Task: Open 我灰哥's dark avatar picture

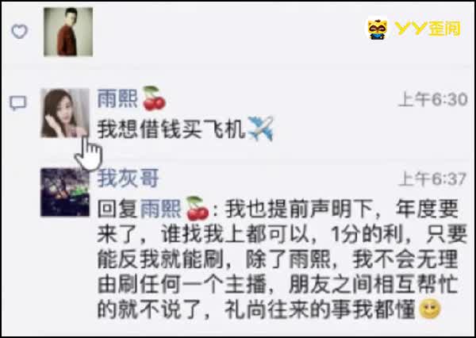Action: coord(65,192)
